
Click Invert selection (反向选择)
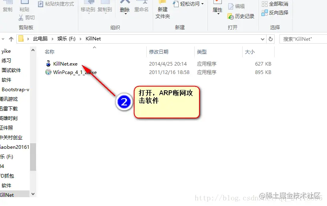[275, 13]
